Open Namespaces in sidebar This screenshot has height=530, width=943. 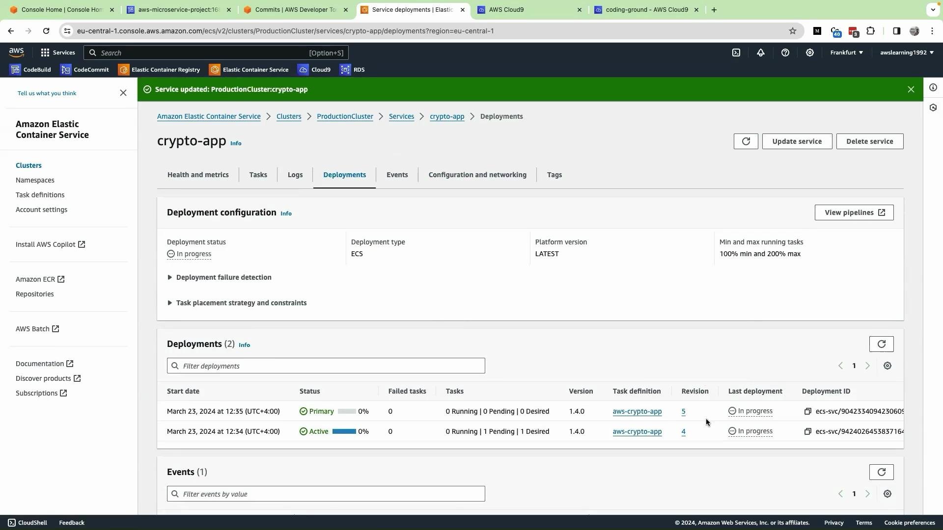point(35,180)
